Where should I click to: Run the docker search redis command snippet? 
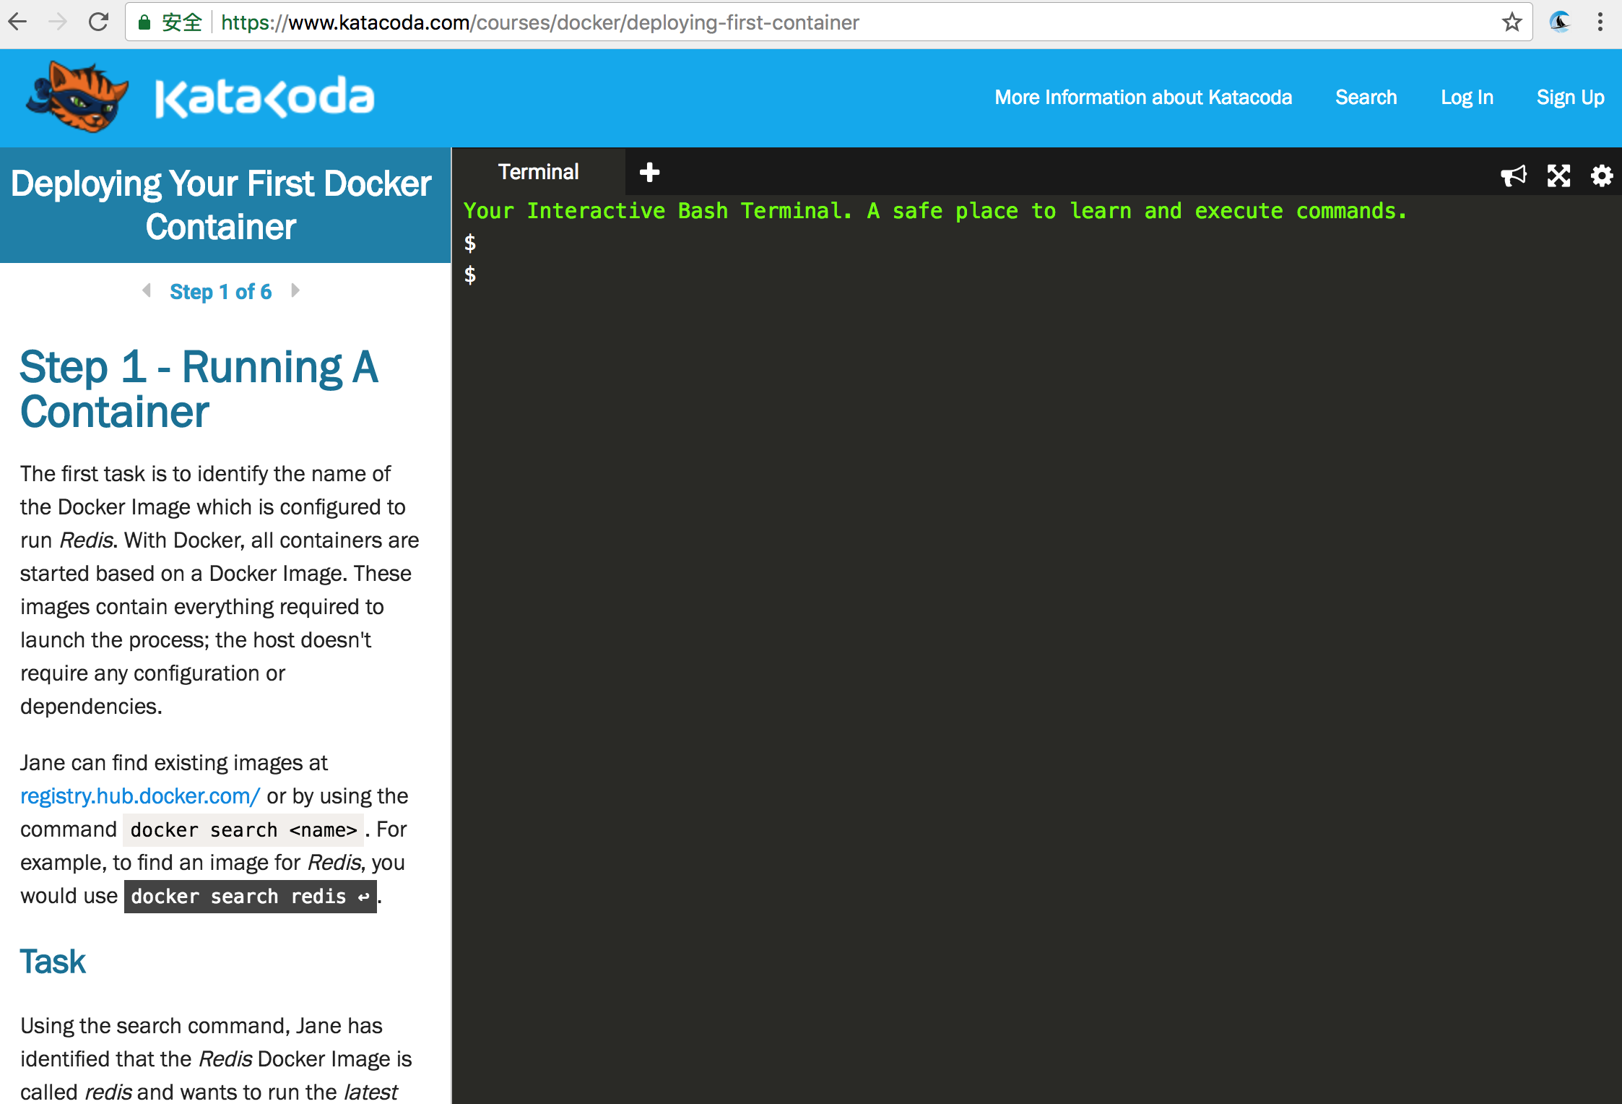(251, 897)
